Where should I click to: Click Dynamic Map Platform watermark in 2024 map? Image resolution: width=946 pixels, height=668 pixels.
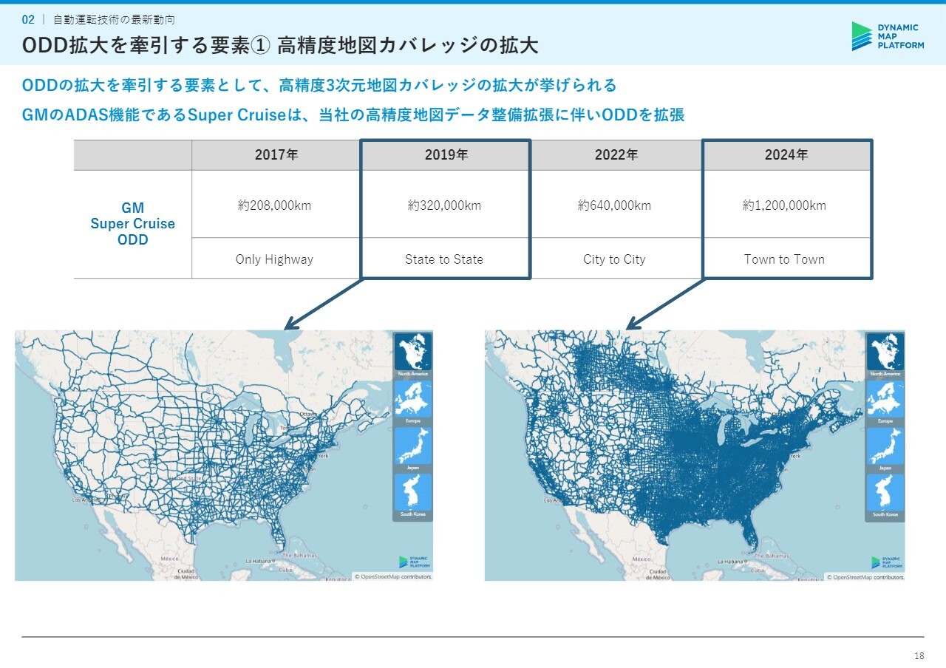[887, 563]
